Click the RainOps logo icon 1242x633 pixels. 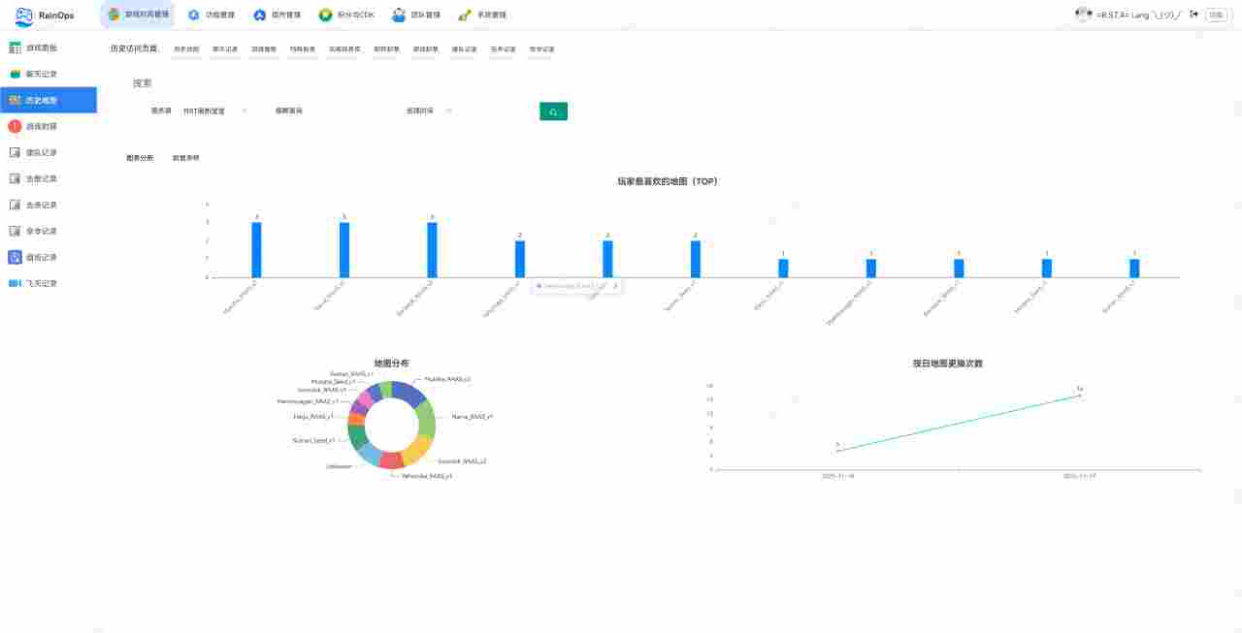[x=24, y=16]
